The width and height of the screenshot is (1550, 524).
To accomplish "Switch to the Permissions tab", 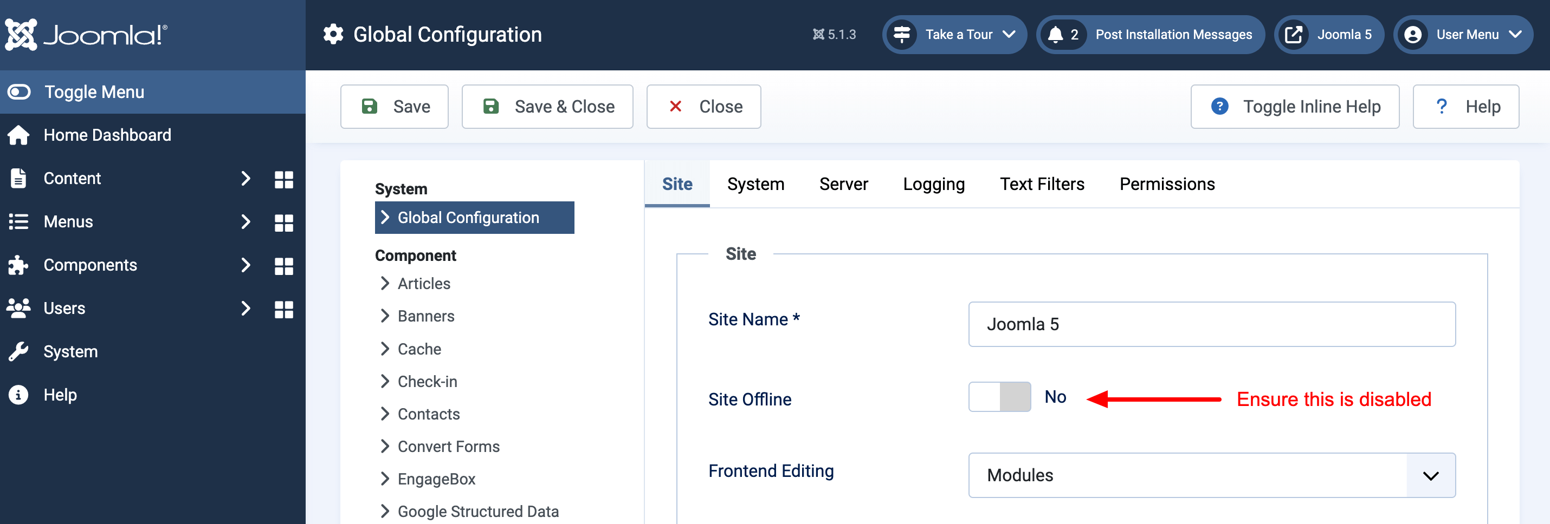I will coord(1167,184).
